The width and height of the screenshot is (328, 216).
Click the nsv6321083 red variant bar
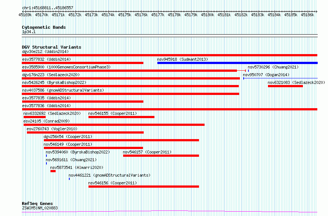(x=285, y=86)
